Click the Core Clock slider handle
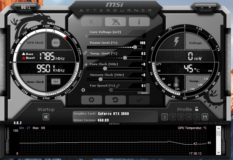 pos(105,68)
